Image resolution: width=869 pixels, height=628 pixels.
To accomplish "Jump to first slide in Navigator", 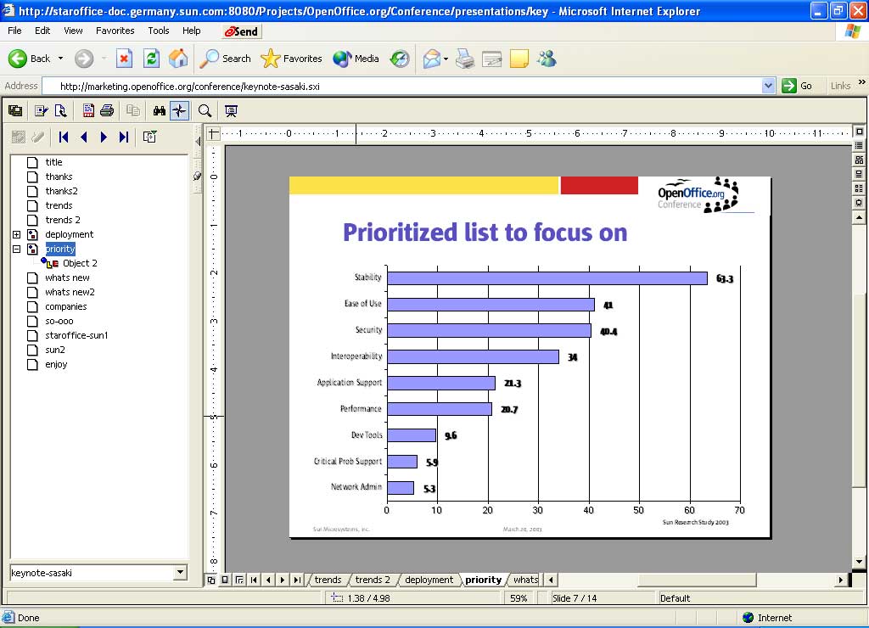I will point(64,137).
